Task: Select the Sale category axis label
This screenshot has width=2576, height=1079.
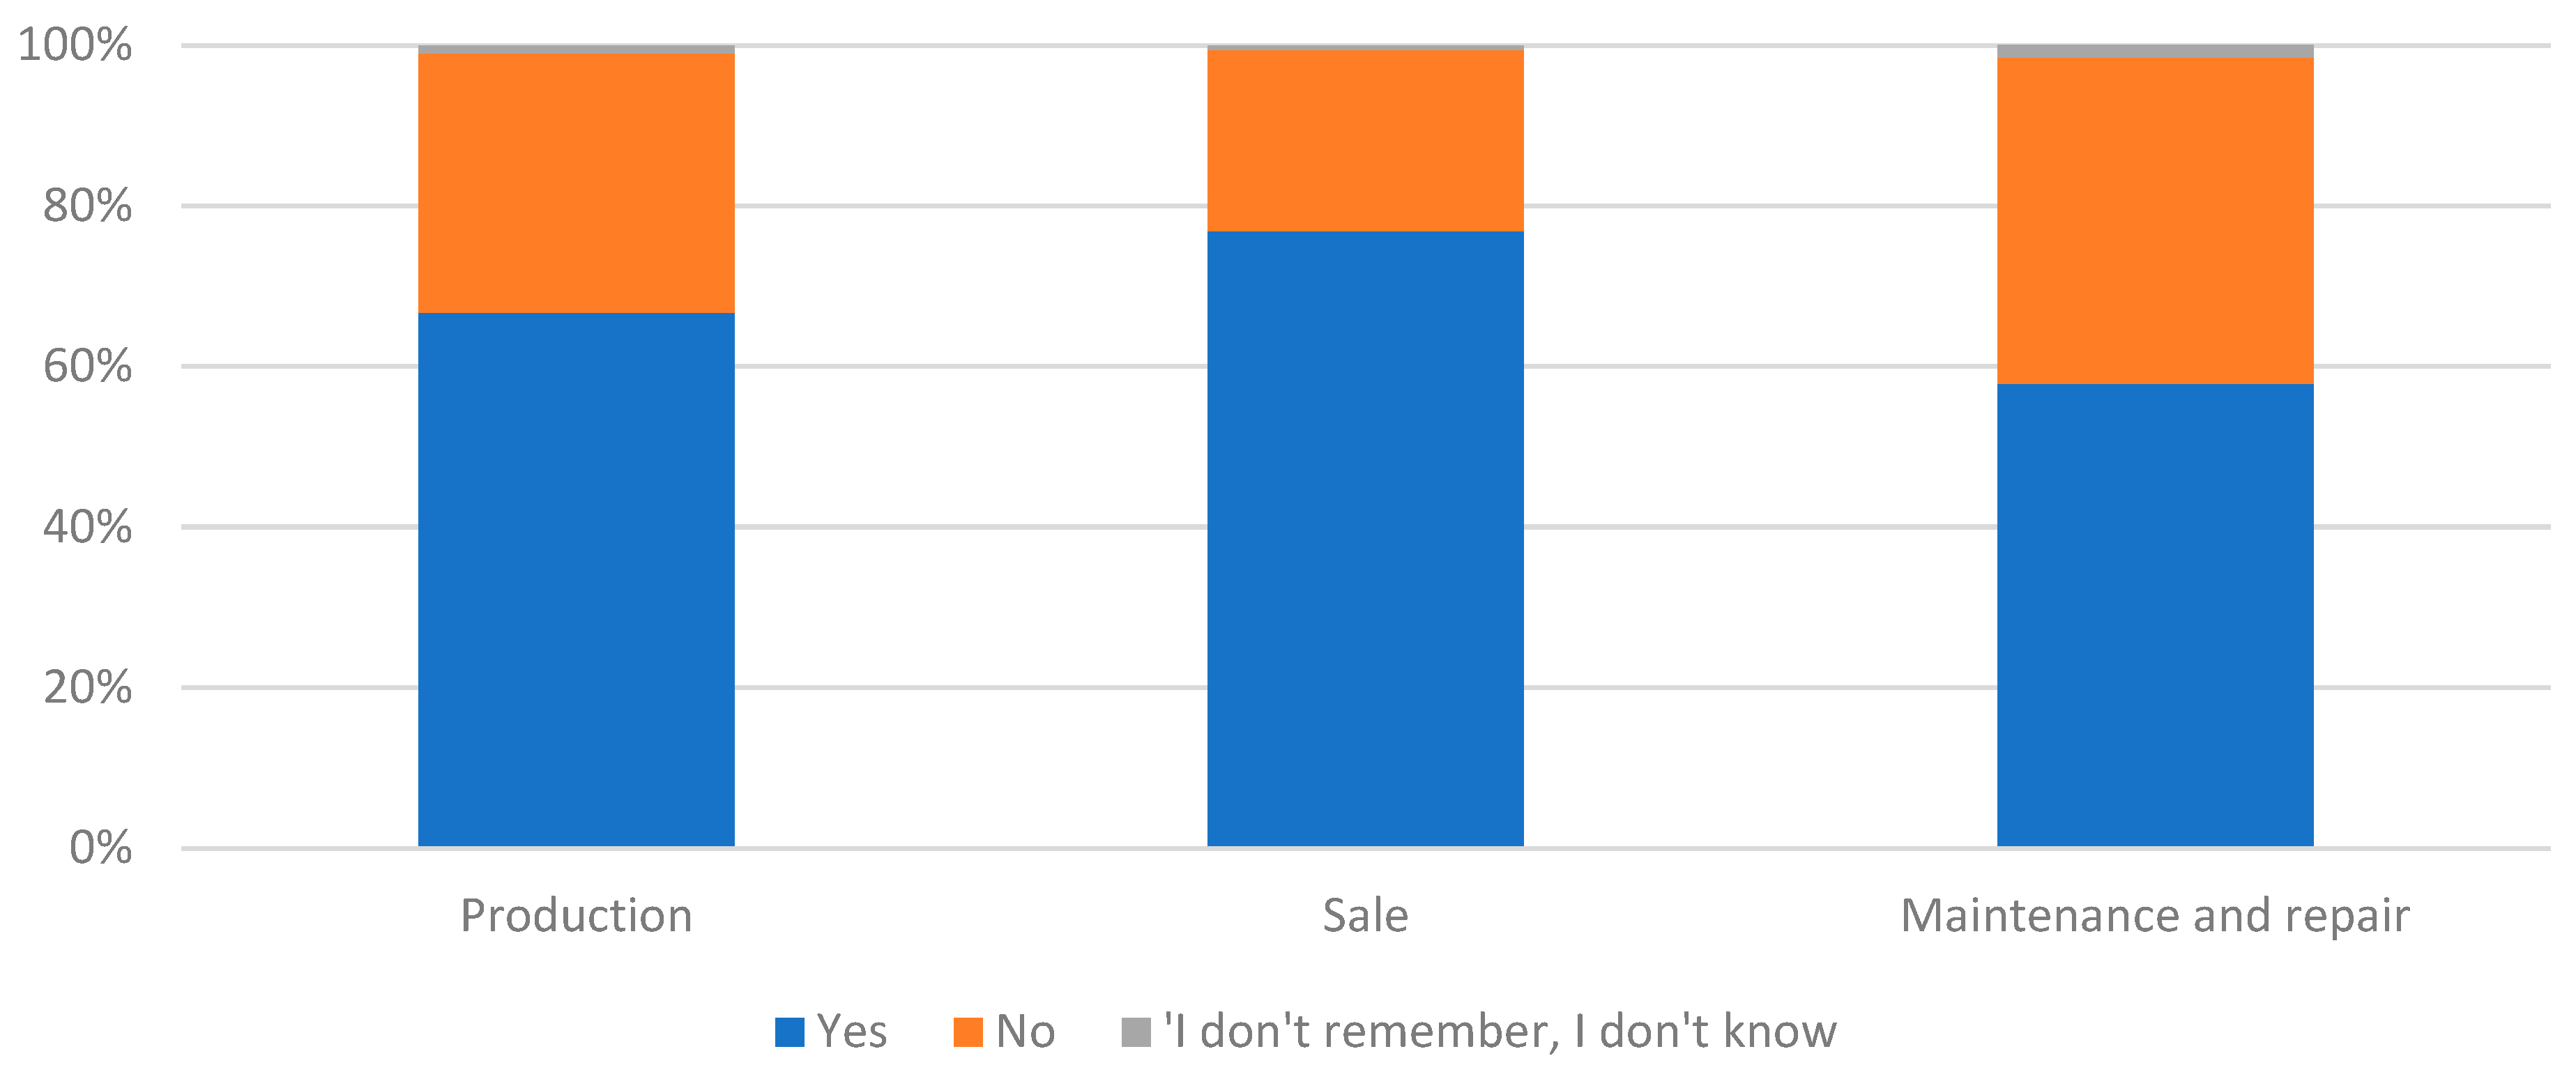Action: [1365, 915]
